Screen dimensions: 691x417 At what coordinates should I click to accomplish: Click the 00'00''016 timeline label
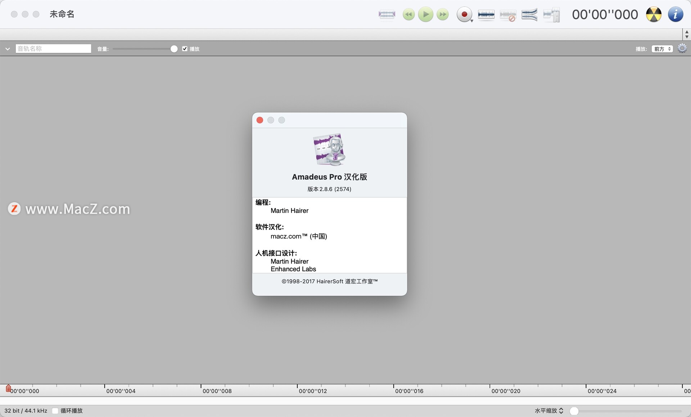click(x=409, y=391)
